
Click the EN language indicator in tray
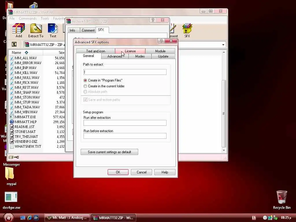(x=254, y=218)
